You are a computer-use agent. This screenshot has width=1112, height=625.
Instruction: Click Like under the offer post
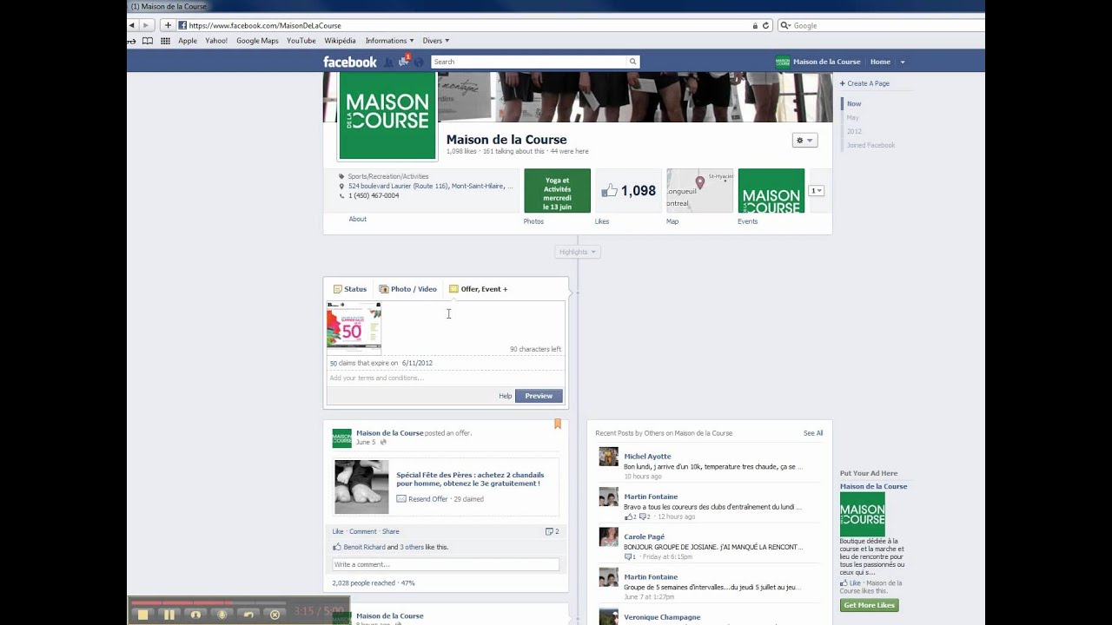click(338, 531)
